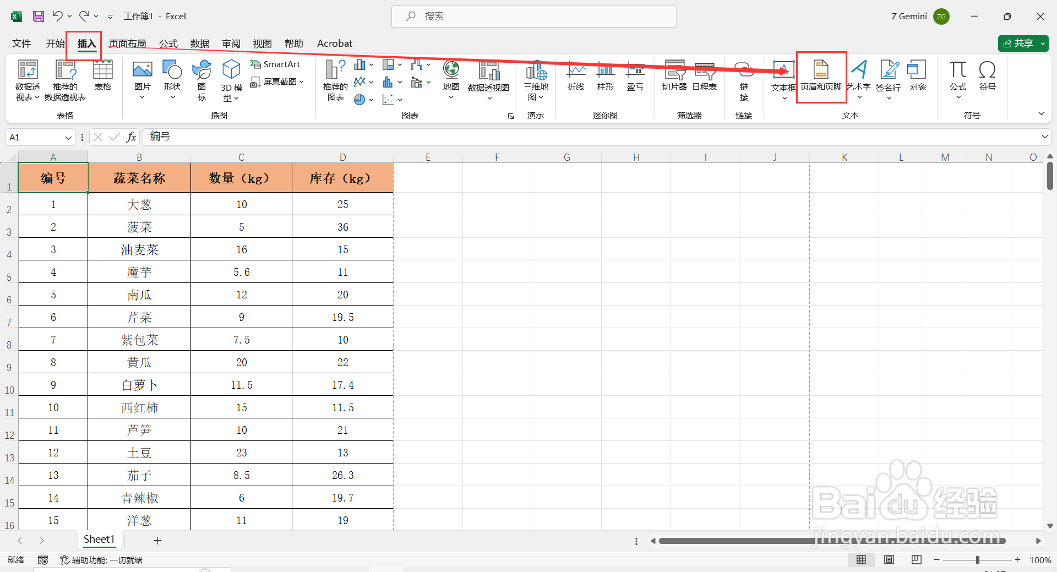This screenshot has height=572, width=1057.
Task: Open the Charts group dialog launcher
Action: pyautogui.click(x=511, y=116)
